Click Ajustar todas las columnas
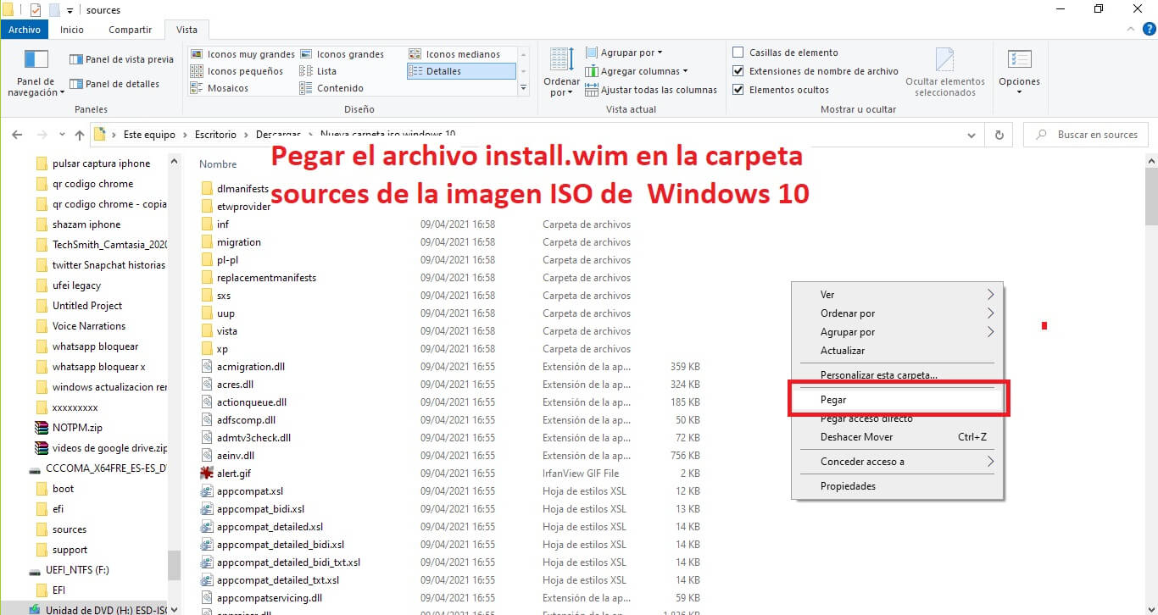Image resolution: width=1158 pixels, height=615 pixels. coord(651,90)
